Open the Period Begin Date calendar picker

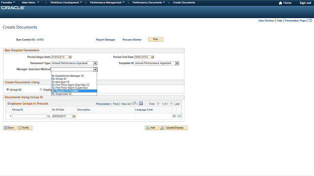click(x=70, y=57)
